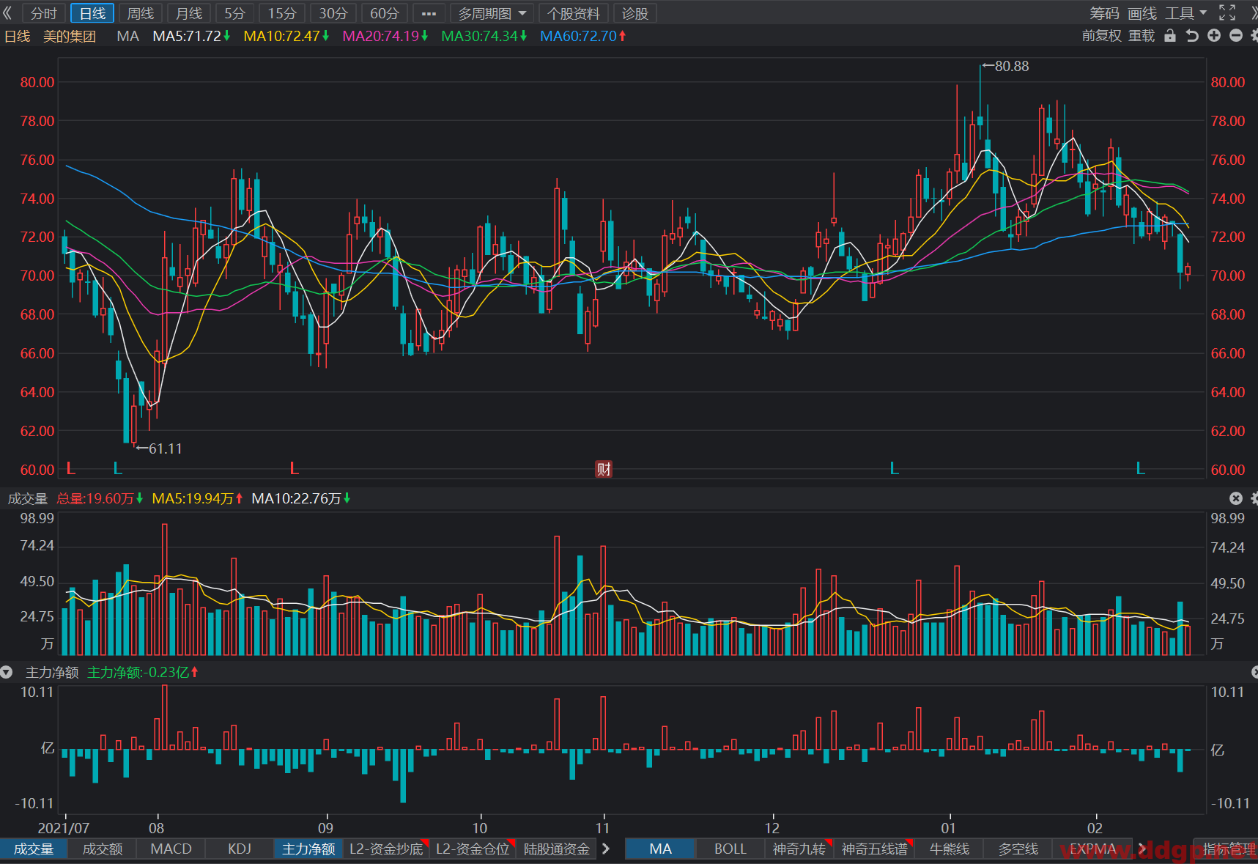Toggle the chart lock padlock icon

(x=1170, y=36)
